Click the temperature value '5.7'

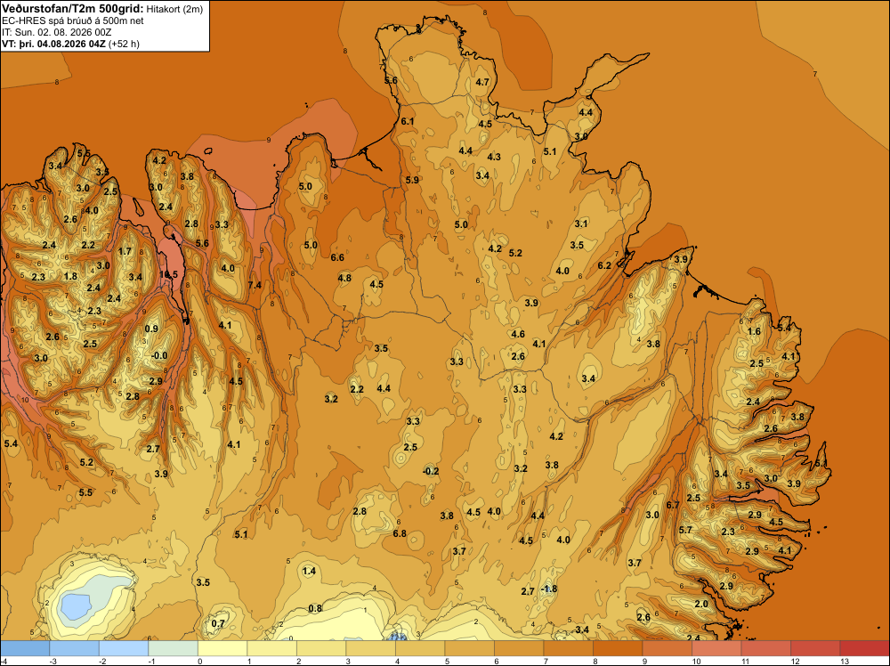pyautogui.click(x=685, y=531)
